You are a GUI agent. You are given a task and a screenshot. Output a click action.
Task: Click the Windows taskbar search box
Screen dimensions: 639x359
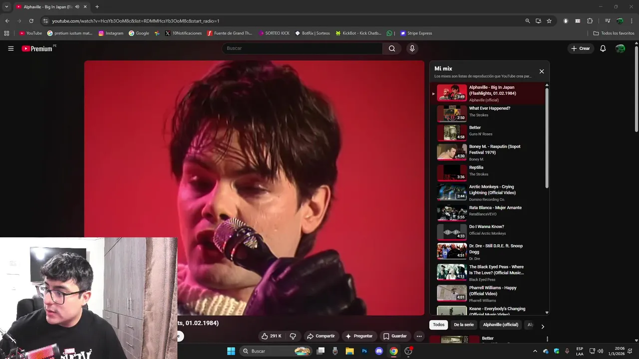(x=276, y=351)
